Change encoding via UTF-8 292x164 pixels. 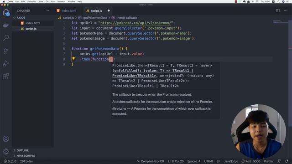[x=209, y=161]
